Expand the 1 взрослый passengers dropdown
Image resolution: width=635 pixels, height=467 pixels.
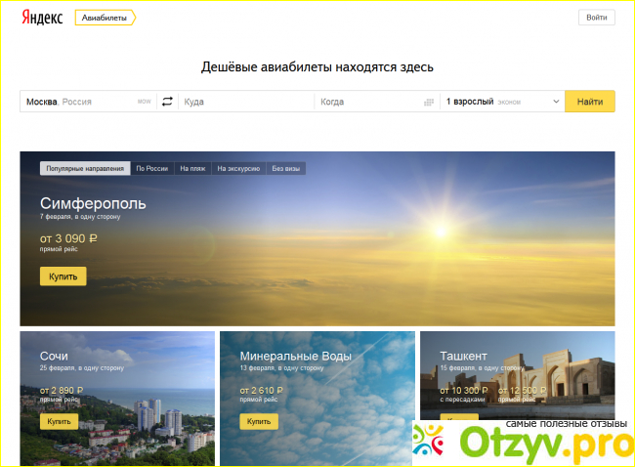coord(501,102)
